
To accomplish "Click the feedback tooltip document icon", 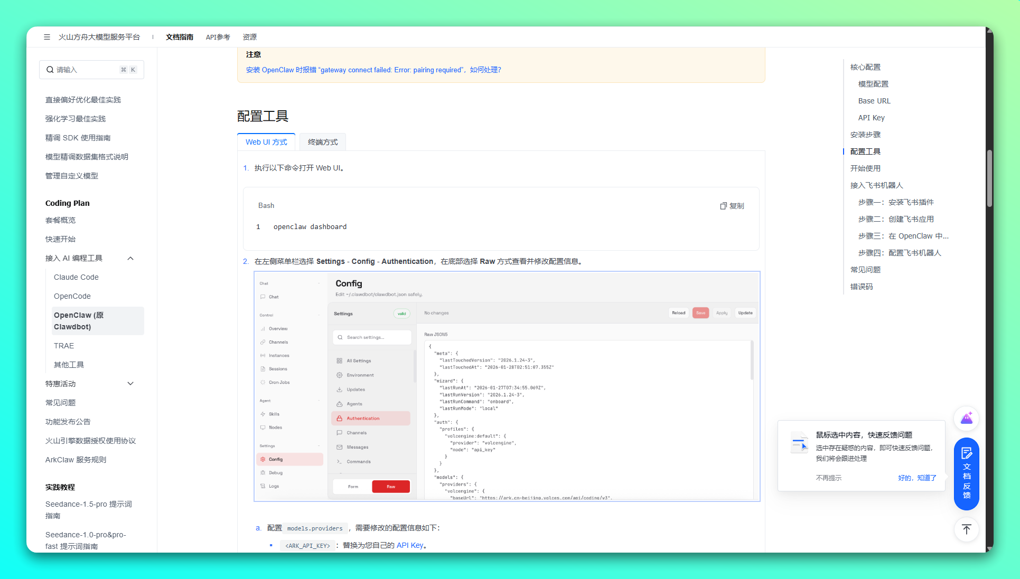I will 799,442.
